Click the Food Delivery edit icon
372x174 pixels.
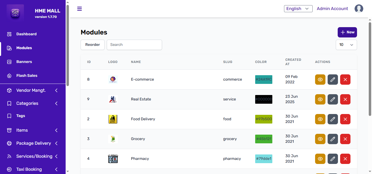(x=333, y=119)
